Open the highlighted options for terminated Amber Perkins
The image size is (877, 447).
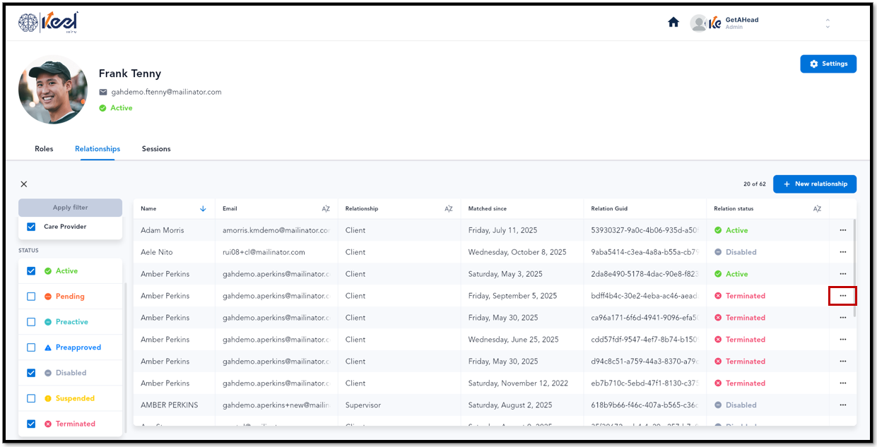point(842,296)
